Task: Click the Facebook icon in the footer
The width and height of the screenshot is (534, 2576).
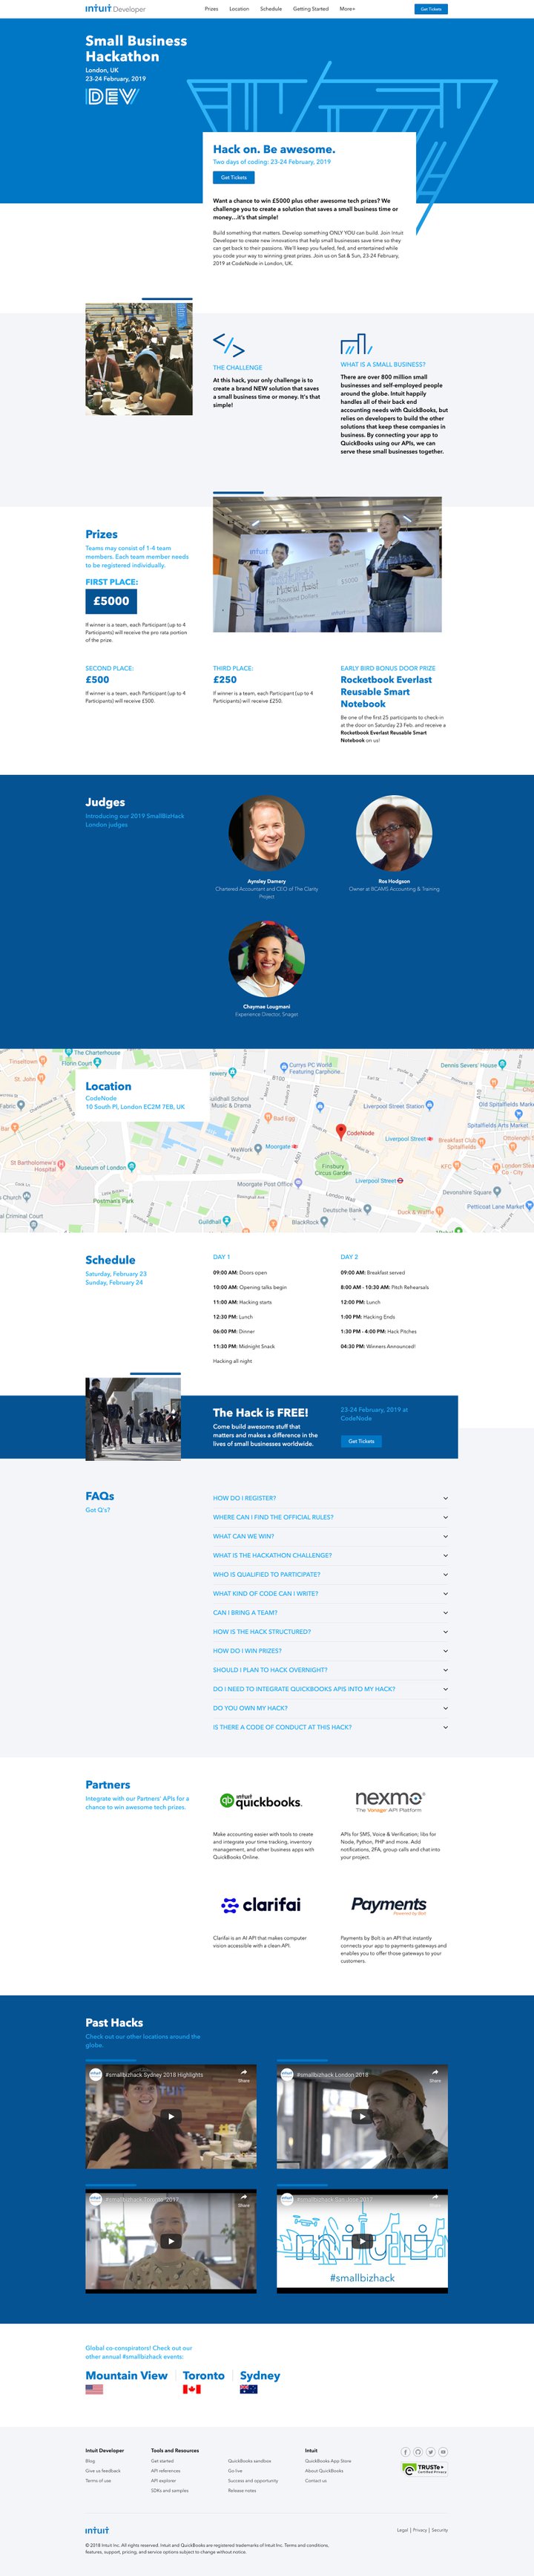Action: click(405, 2451)
